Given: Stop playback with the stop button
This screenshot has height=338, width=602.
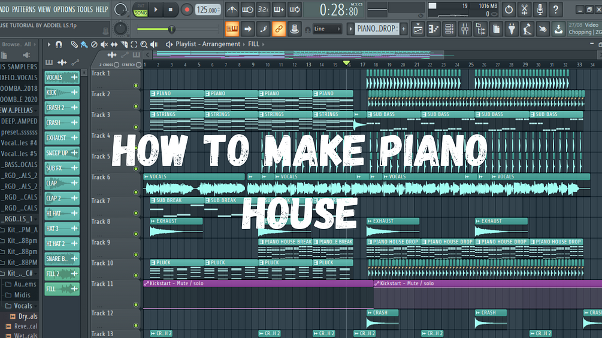Looking at the screenshot, I should (171, 10).
